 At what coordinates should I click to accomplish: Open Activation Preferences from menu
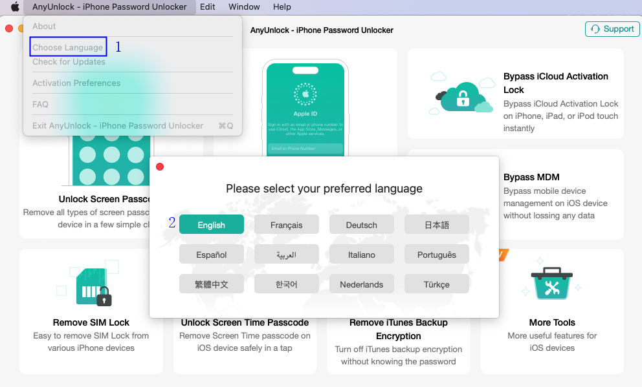[x=76, y=83]
